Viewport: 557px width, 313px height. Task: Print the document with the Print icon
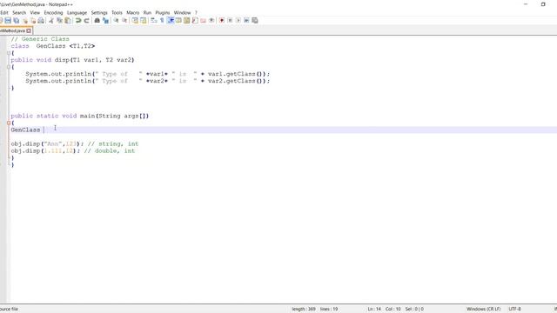(41, 21)
